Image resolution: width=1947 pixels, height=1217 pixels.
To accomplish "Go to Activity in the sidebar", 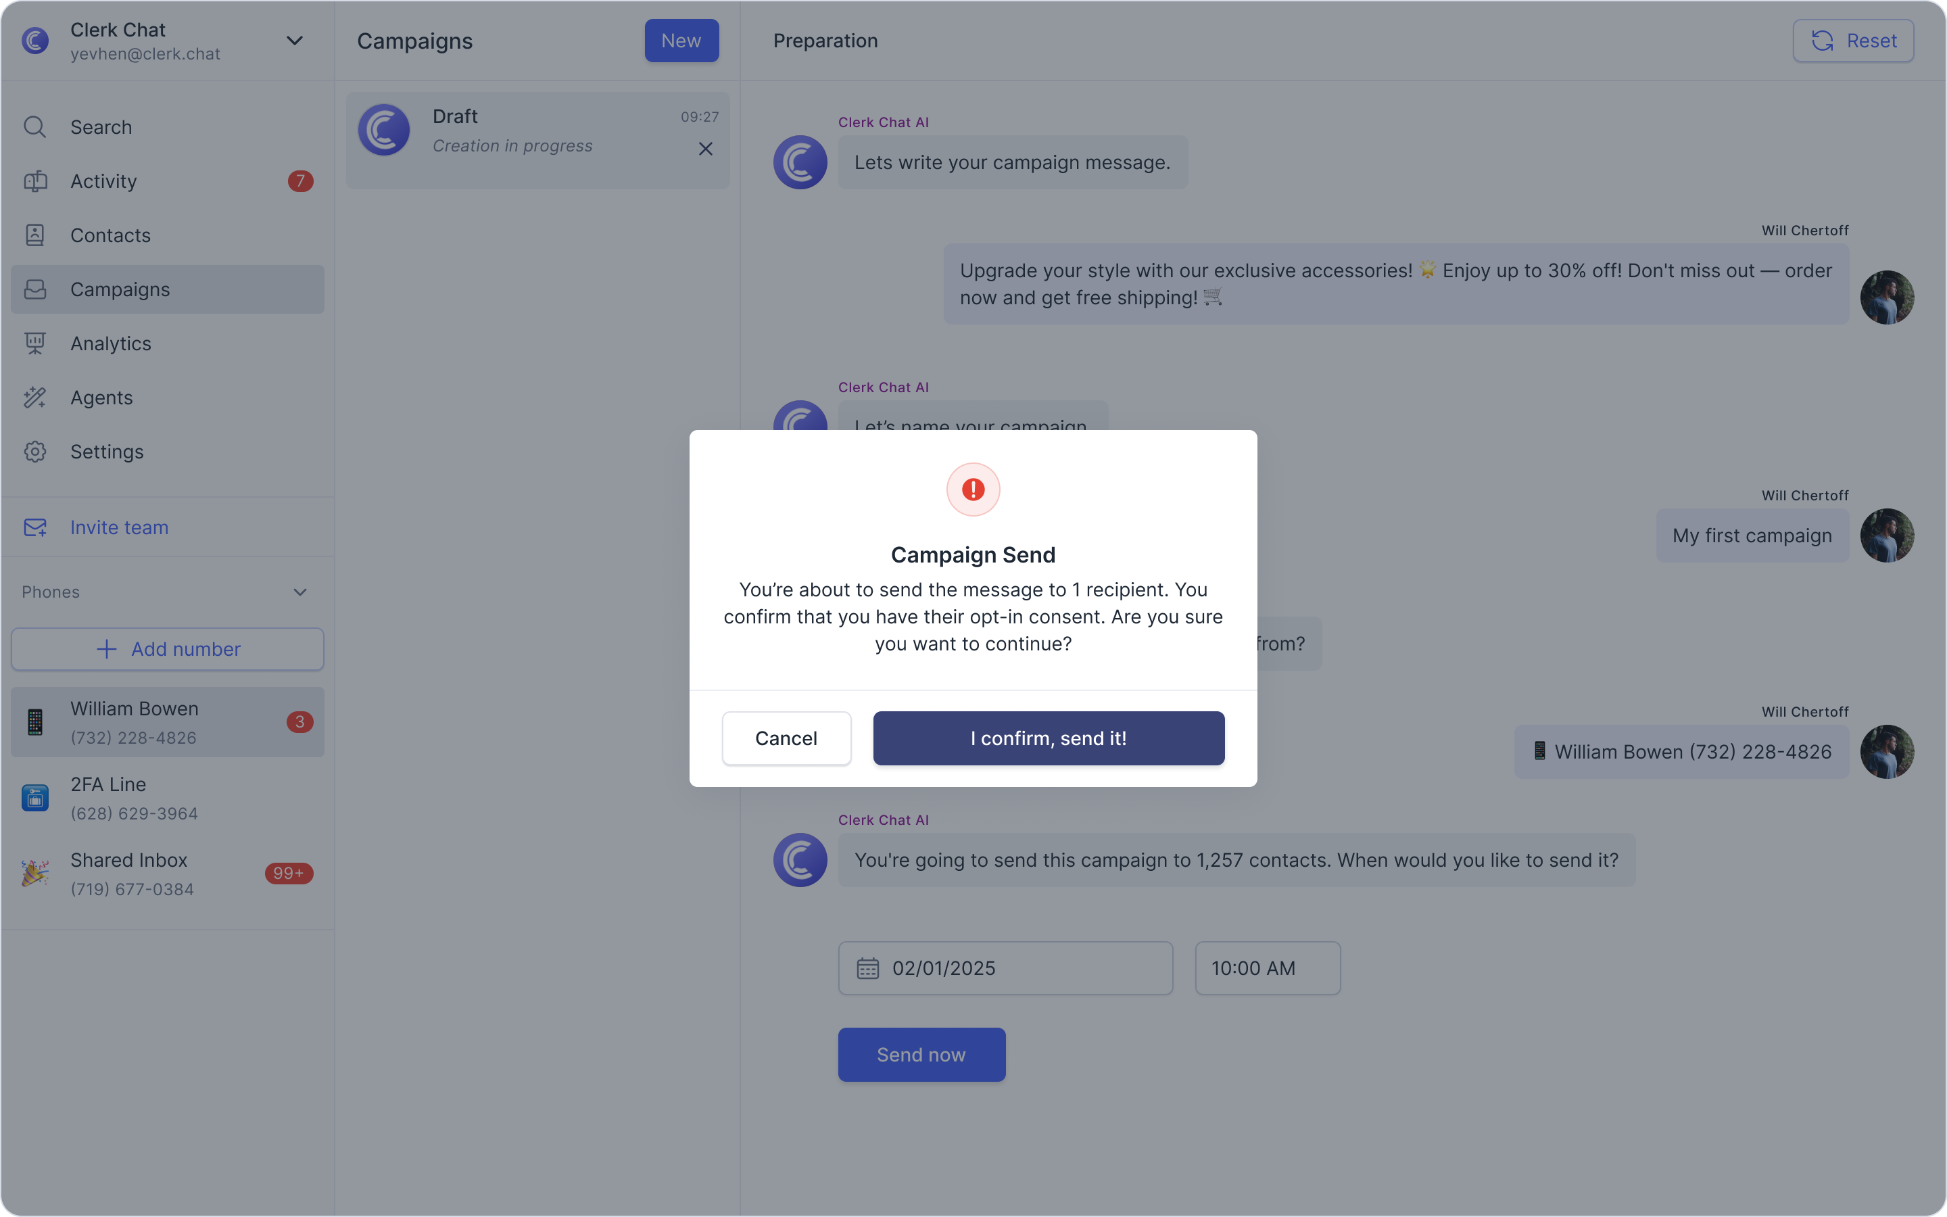I will (x=168, y=181).
